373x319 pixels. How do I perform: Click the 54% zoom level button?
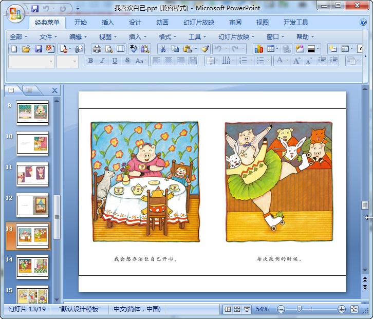pyautogui.click(x=262, y=309)
